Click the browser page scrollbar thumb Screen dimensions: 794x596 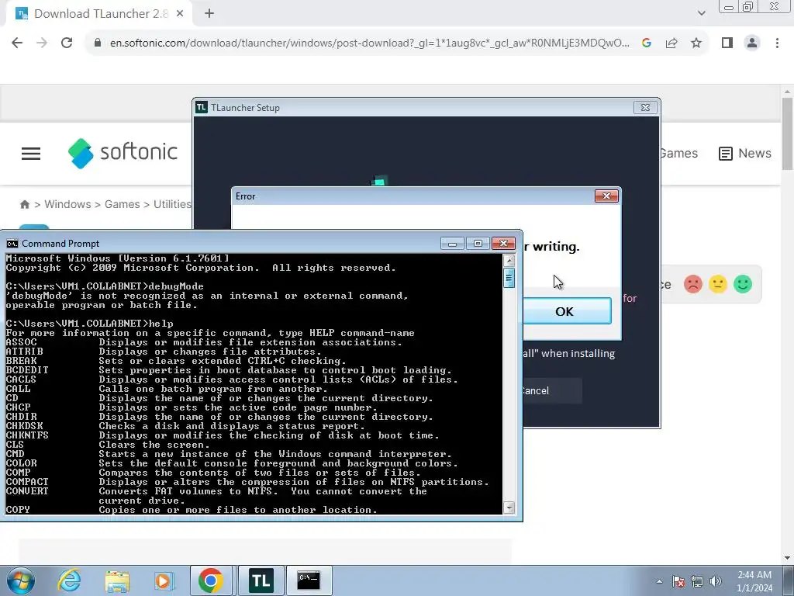[x=788, y=134]
